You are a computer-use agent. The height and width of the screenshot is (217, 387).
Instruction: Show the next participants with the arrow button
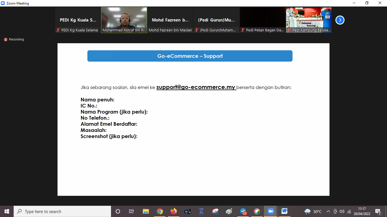tap(340, 20)
